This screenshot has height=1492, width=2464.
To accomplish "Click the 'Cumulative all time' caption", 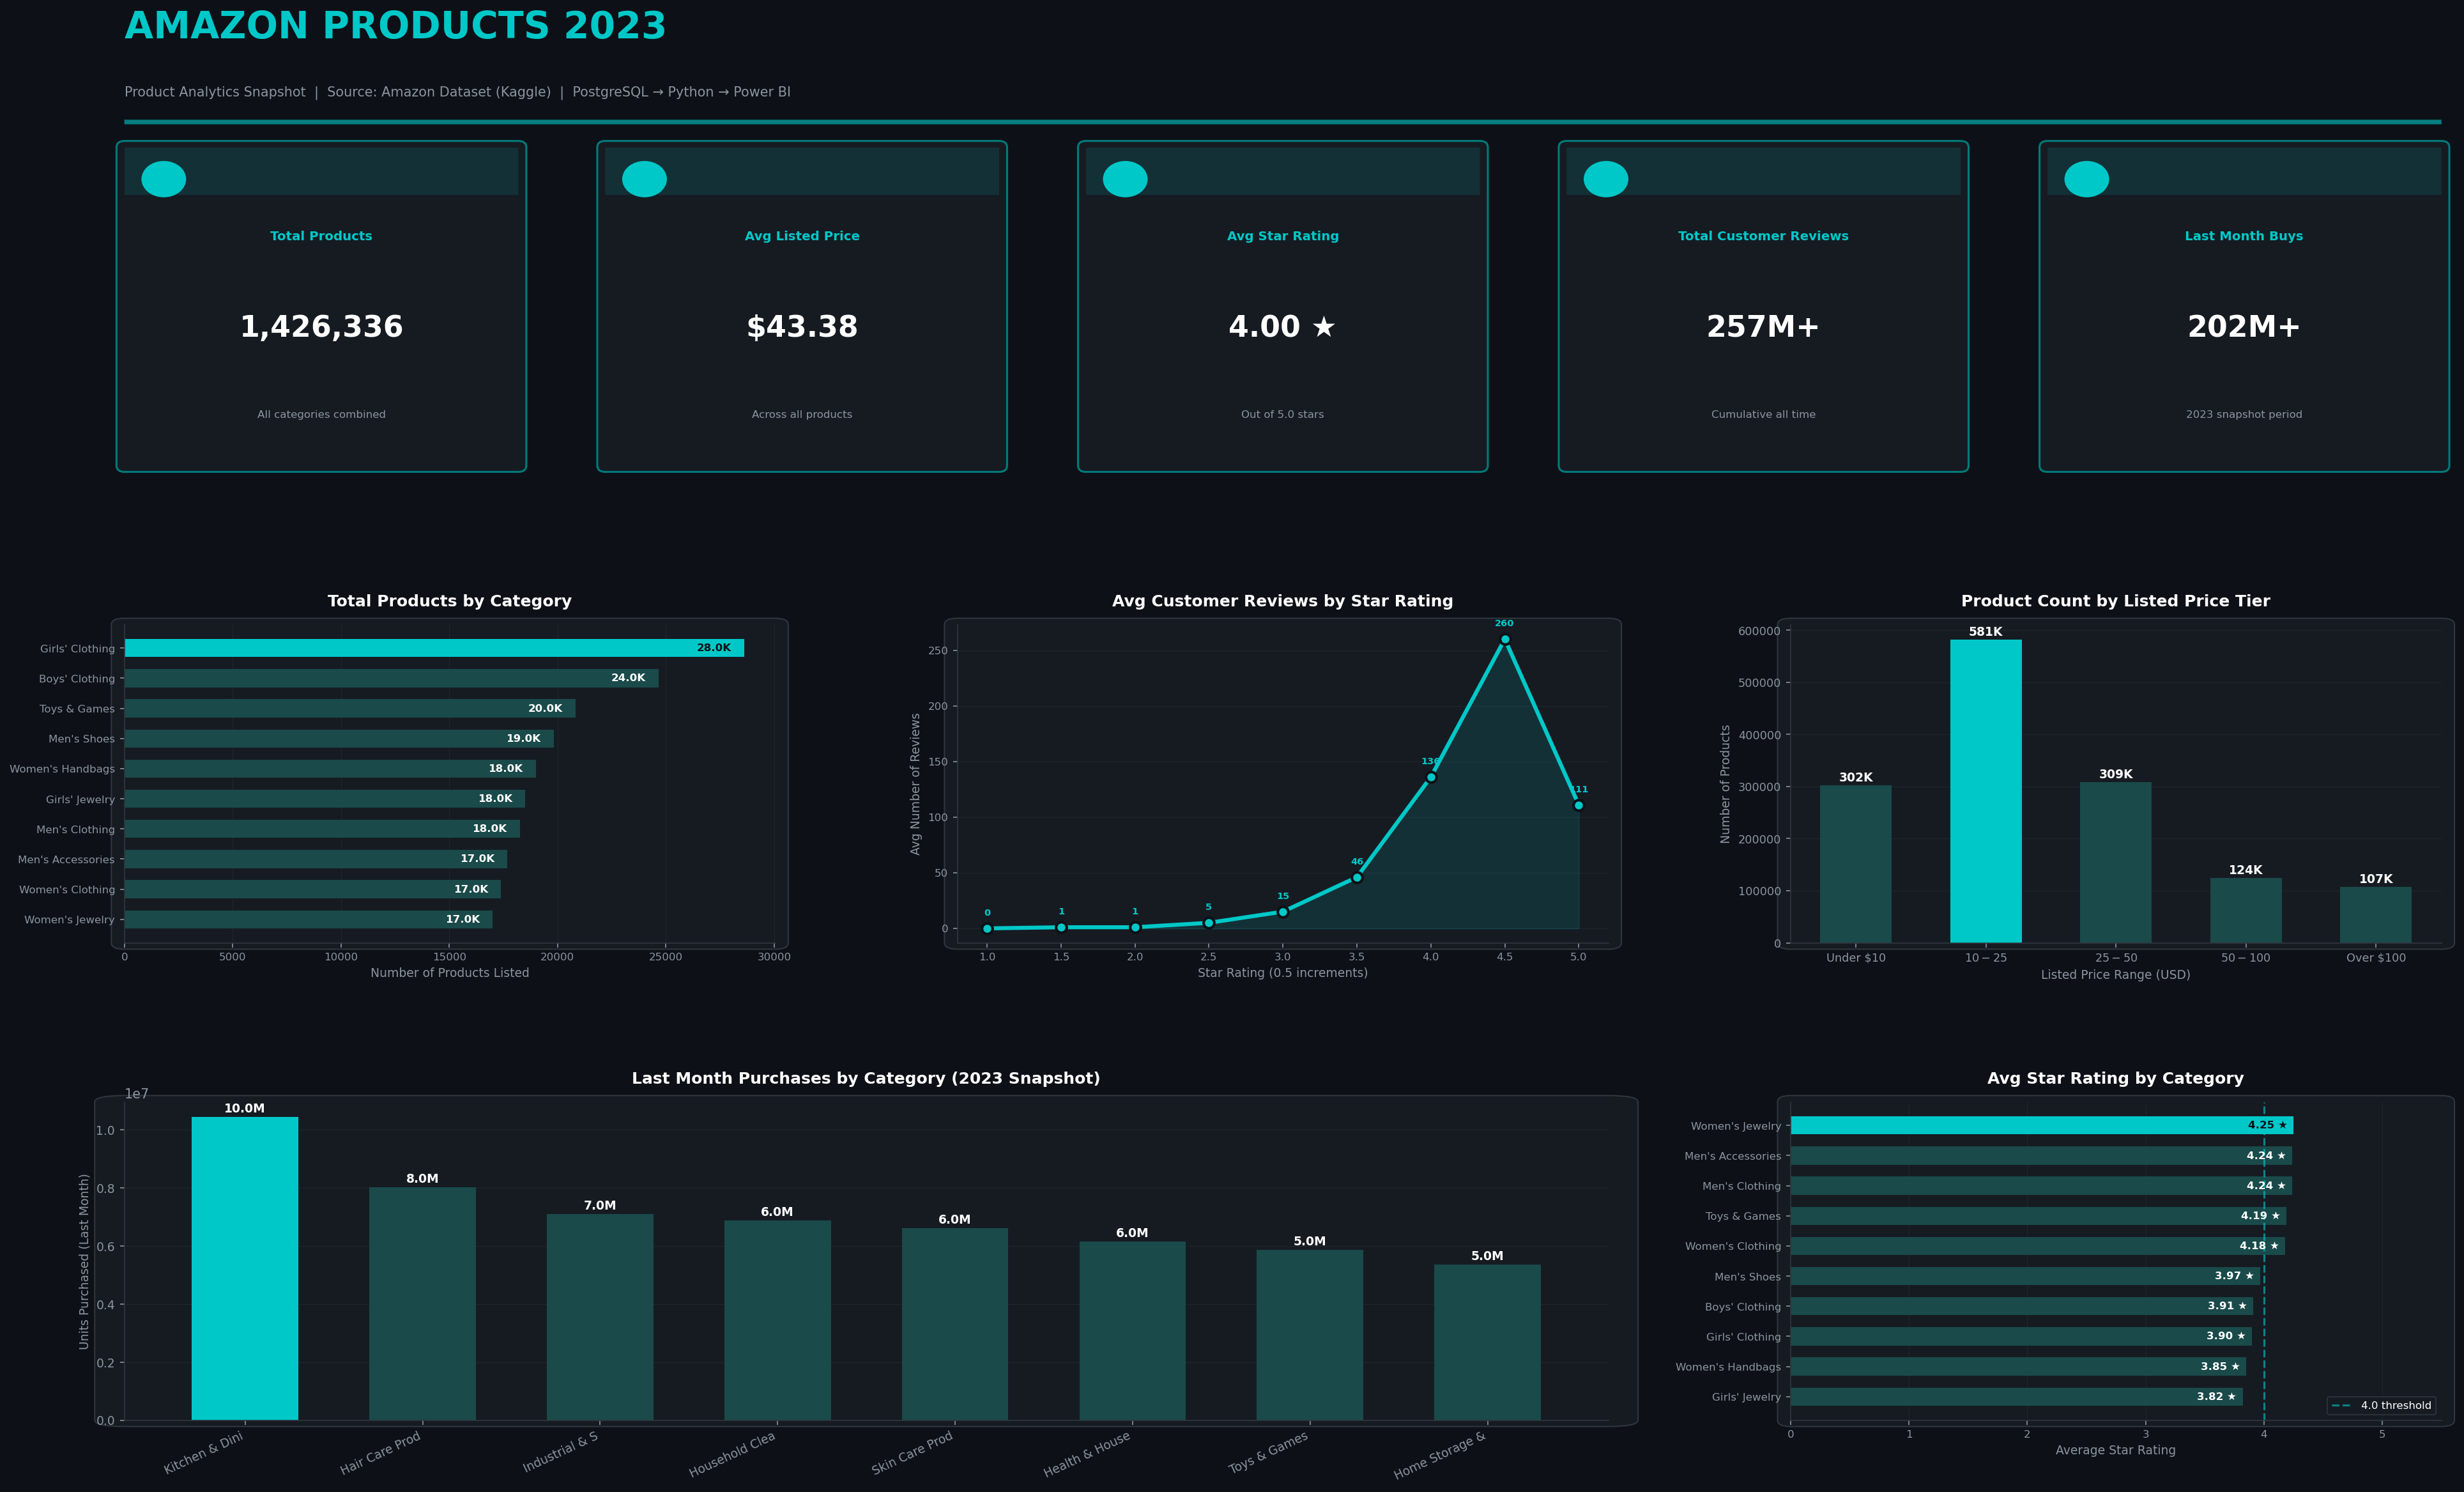I will (1763, 414).
